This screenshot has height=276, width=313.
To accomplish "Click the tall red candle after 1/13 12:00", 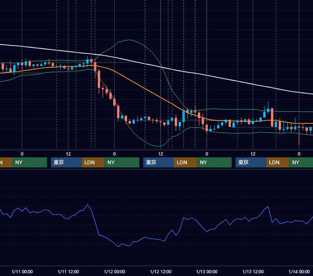I will [272, 117].
